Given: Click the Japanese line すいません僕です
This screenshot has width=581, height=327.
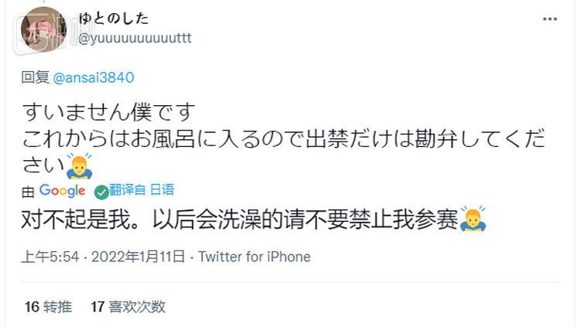Looking at the screenshot, I should pos(108,112).
